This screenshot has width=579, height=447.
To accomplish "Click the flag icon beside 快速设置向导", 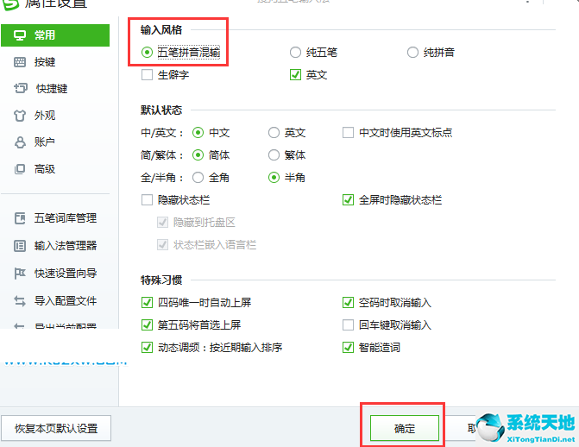I will click(20, 274).
